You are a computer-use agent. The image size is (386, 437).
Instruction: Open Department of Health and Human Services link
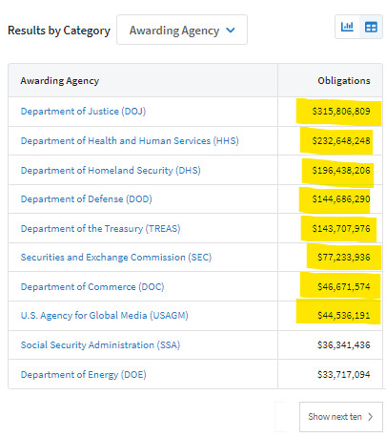(130, 141)
